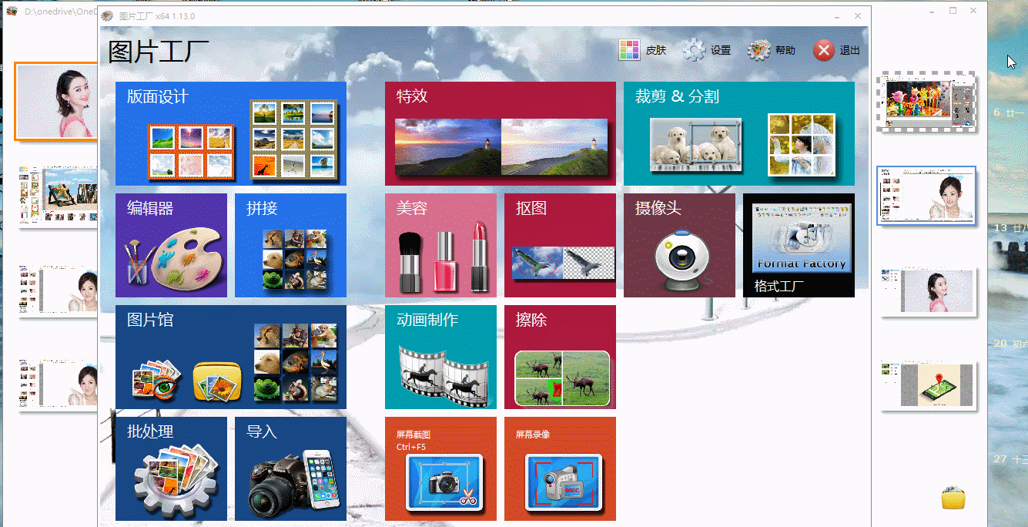The image size is (1028, 527).
Task: Click the 导入 import camera tile
Action: point(290,468)
